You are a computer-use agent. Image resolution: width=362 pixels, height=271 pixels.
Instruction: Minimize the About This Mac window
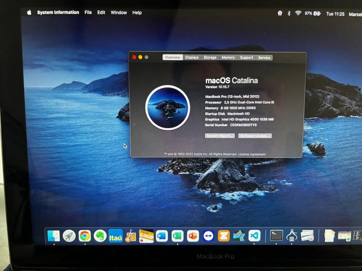140,57
